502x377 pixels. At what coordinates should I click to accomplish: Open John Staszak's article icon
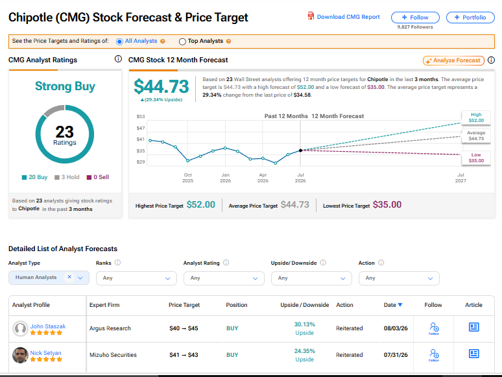click(x=473, y=327)
